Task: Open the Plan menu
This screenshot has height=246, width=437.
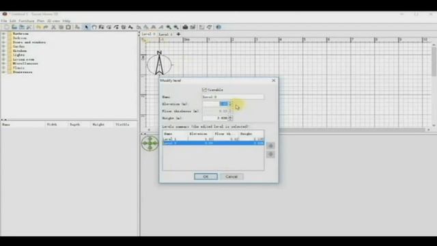Action: pos(41,21)
